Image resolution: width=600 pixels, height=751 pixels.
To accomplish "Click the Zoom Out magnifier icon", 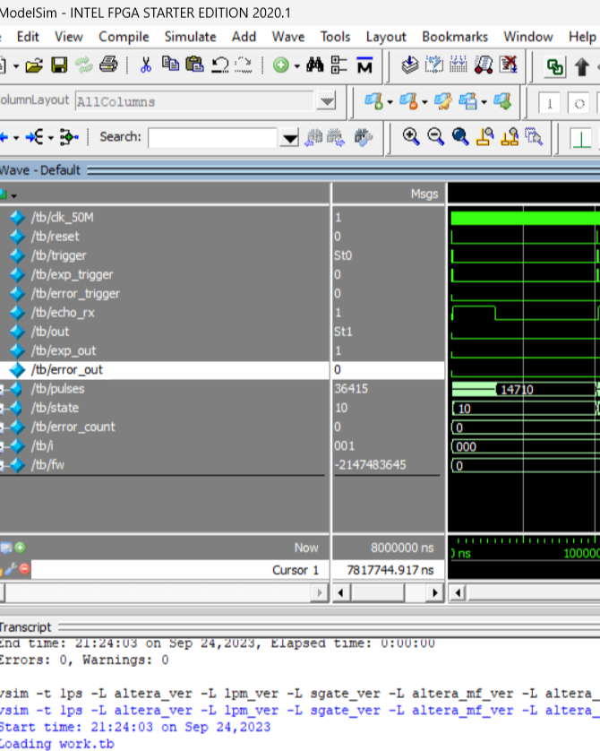I will click(x=435, y=137).
